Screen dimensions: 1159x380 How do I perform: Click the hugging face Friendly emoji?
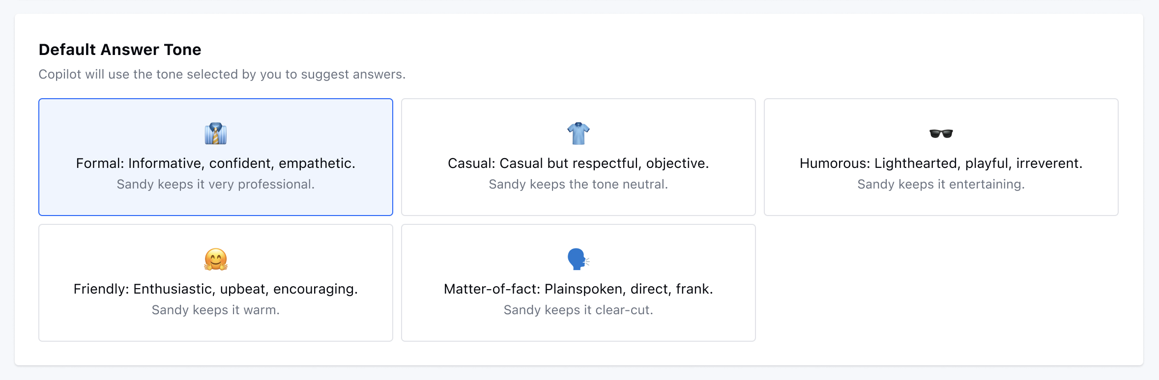pyautogui.click(x=216, y=259)
